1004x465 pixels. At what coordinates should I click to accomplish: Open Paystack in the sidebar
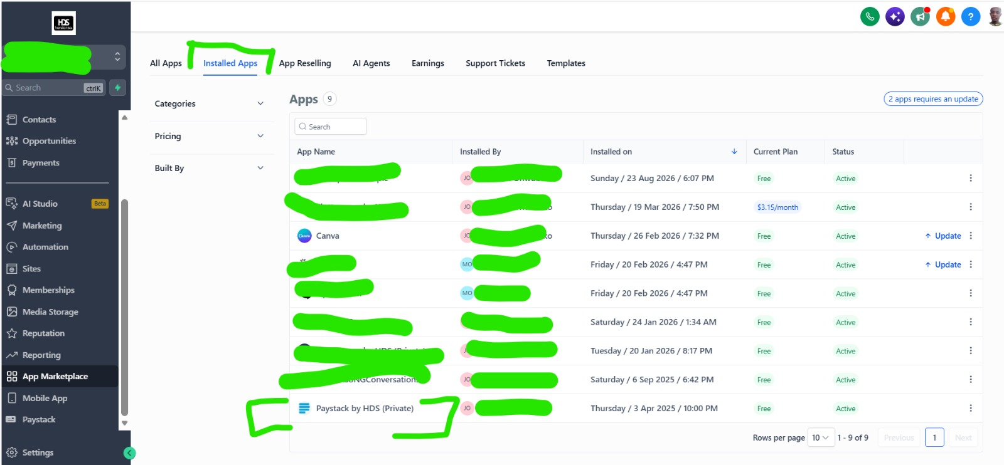pos(31,419)
